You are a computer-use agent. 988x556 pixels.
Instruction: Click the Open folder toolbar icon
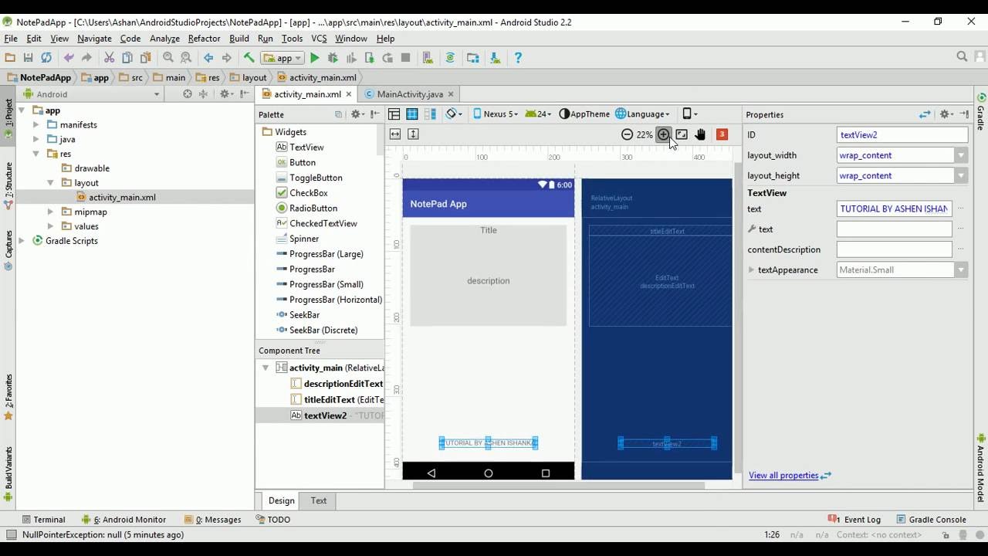pos(10,58)
